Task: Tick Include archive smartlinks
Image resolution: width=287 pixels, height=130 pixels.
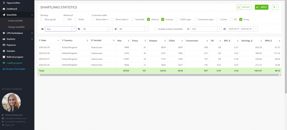Action: [156, 29]
